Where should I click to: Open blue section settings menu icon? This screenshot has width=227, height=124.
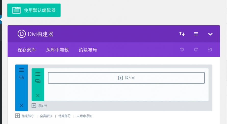(x=21, y=70)
